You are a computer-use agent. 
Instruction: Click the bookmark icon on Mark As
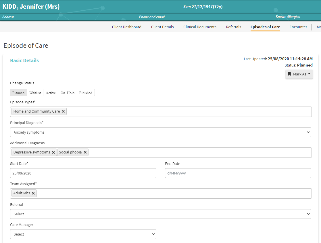coord(289,74)
